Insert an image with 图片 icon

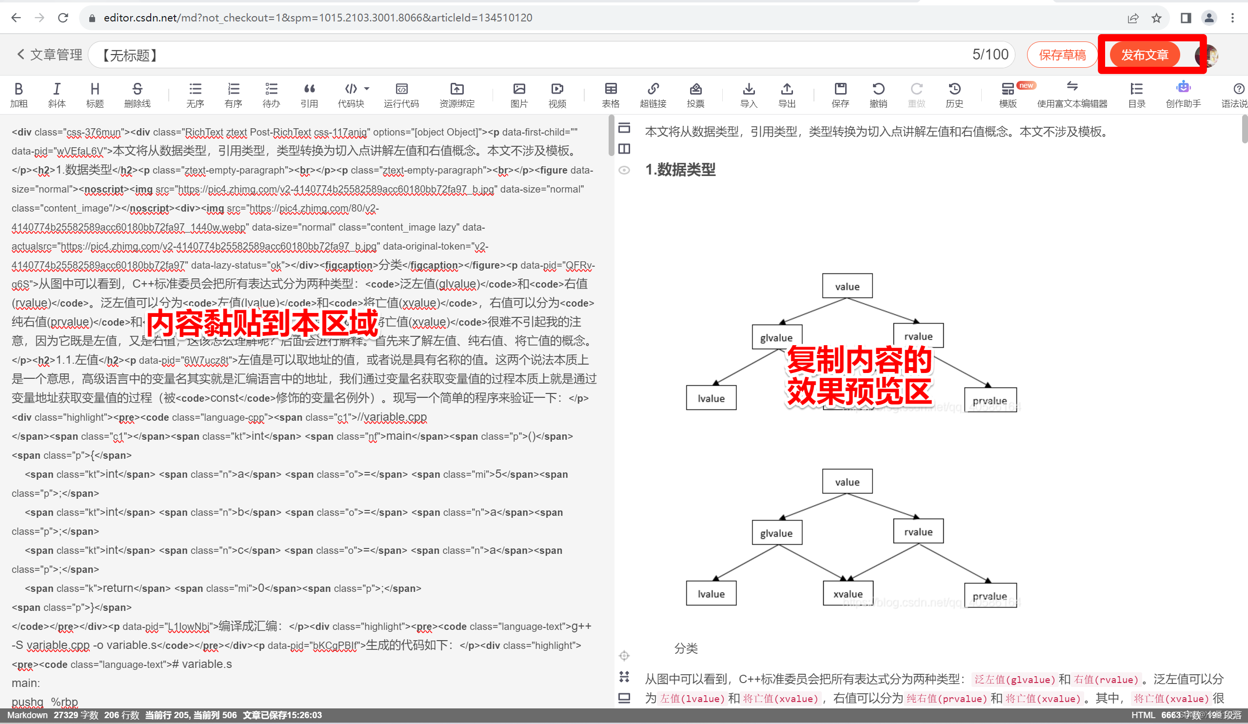[x=518, y=89]
